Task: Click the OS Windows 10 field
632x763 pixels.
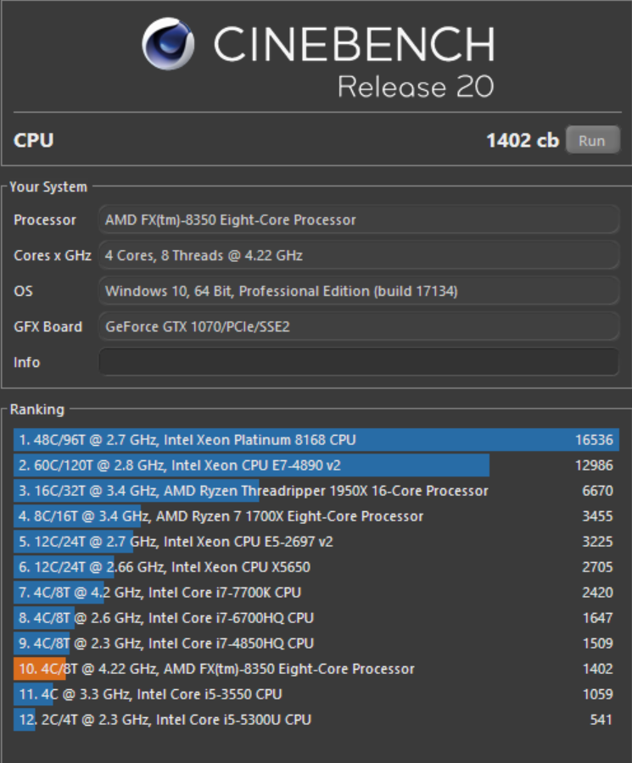Action: 359,291
